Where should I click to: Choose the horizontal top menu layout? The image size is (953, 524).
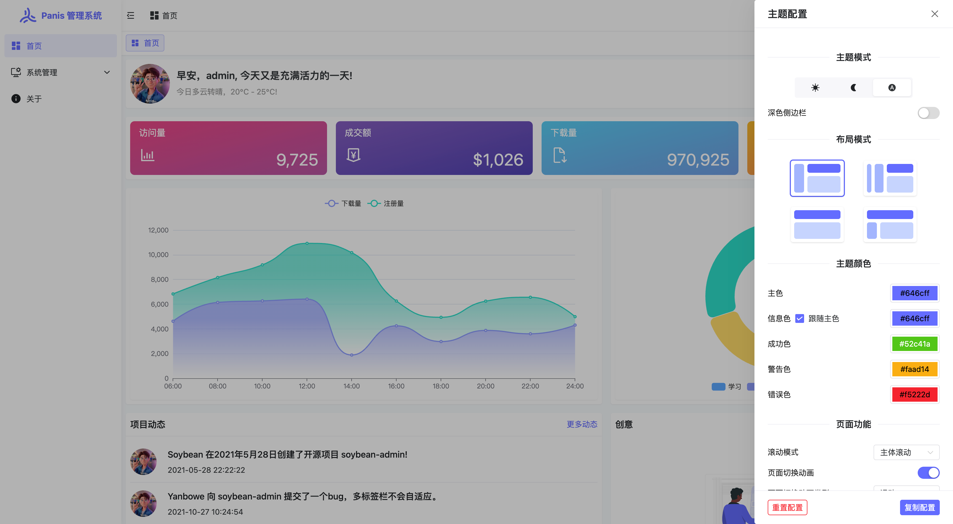tap(817, 224)
